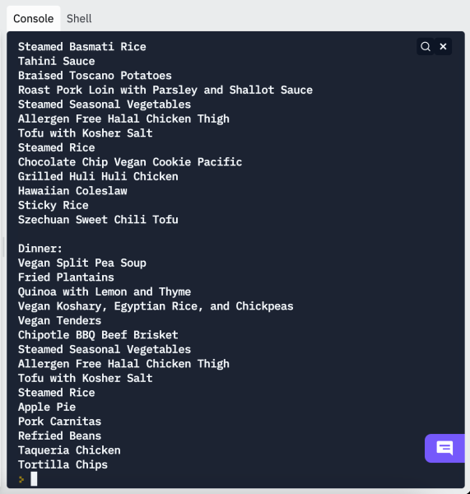Clear console with the X icon

point(443,47)
